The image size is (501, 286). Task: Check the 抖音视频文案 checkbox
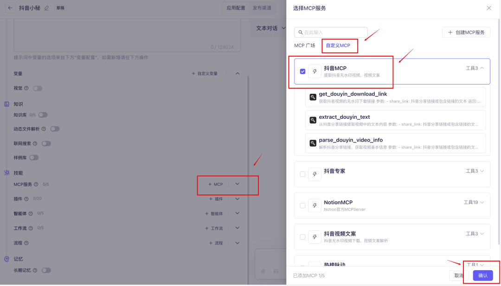pos(302,237)
